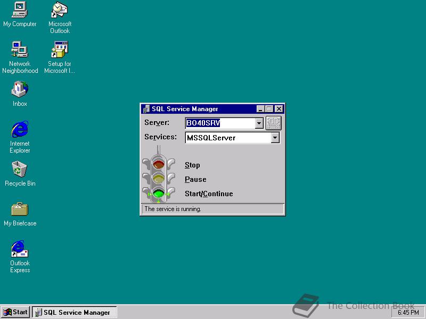Click the Services field showing MSSQLServer
This screenshot has height=319, width=426.
228,138
